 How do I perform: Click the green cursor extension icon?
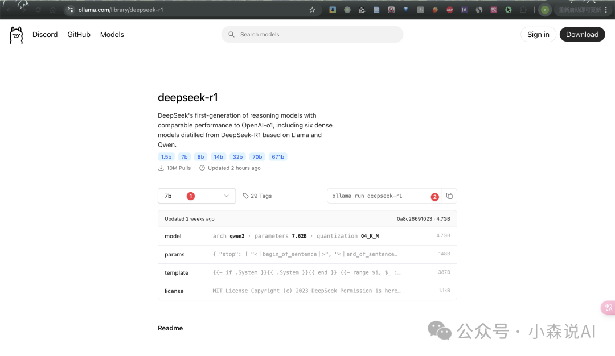click(x=509, y=10)
